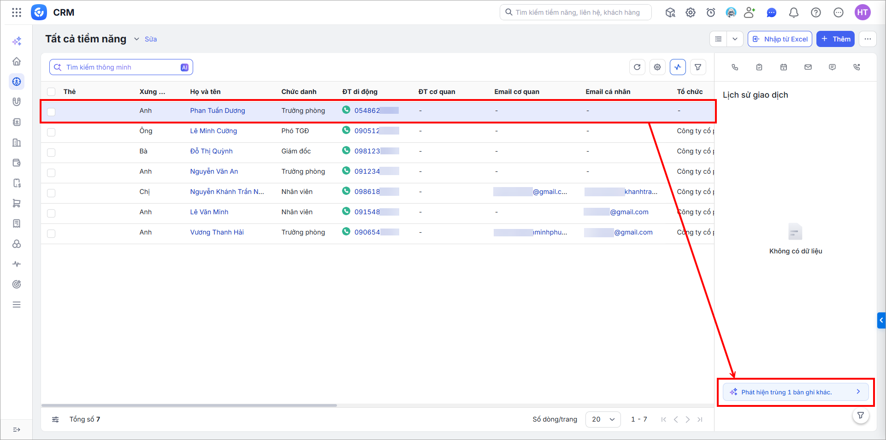886x440 pixels.
Task: Switch to the email tab in the right panel
Action: coord(808,67)
